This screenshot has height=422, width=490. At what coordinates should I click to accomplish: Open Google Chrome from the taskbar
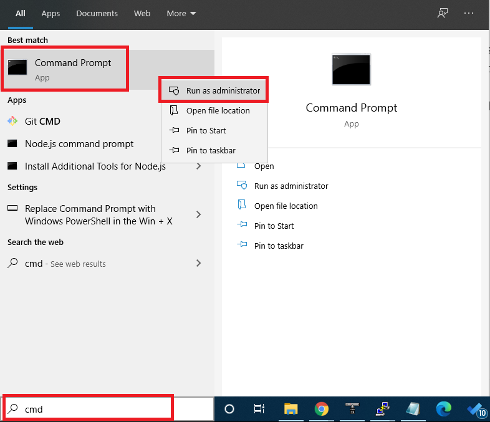321,408
